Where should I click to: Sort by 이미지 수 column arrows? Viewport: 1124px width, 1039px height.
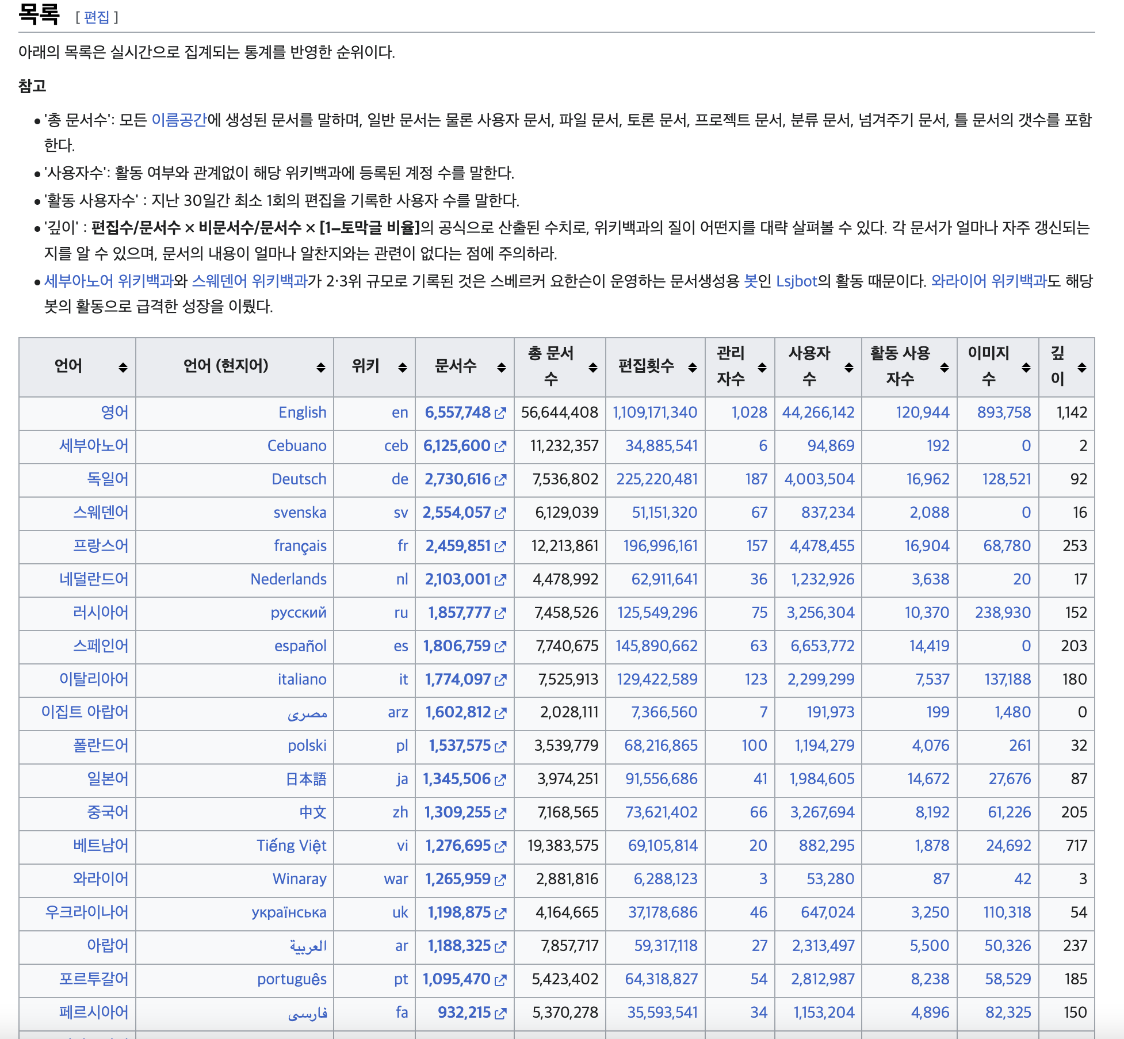point(1026,367)
